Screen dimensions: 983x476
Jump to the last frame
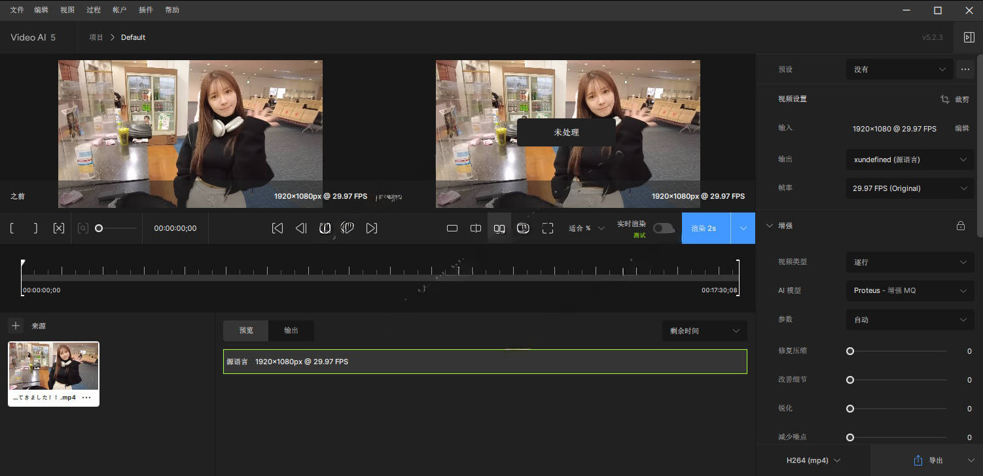click(x=372, y=228)
